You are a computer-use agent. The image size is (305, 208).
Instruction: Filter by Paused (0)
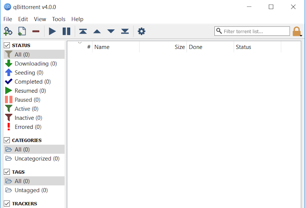coord(34,100)
